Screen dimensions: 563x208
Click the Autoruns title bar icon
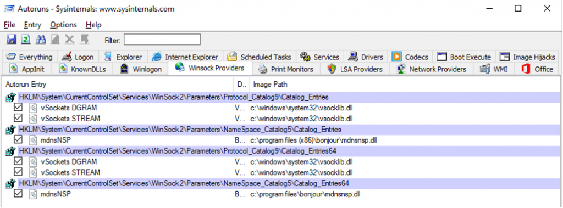coord(9,9)
